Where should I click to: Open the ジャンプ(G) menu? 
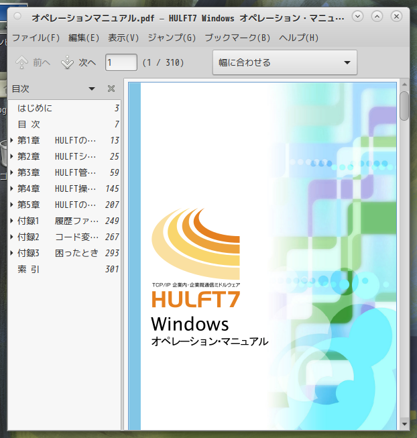coord(172,38)
